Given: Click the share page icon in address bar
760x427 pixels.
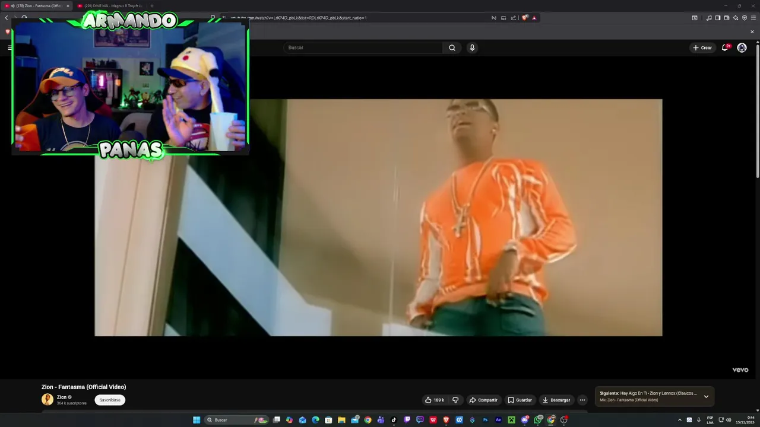Looking at the screenshot, I should (x=514, y=18).
